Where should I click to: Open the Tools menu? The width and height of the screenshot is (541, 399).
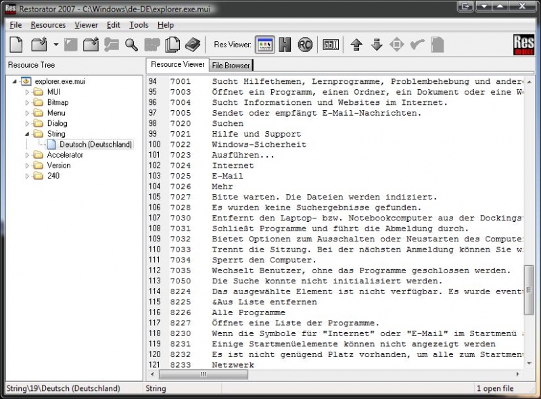click(x=139, y=25)
